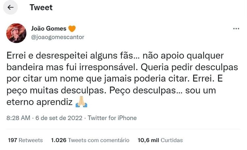The width and height of the screenshot is (247, 150).
Task: Go back using the left arrow
Action: pyautogui.click(x=10, y=7)
